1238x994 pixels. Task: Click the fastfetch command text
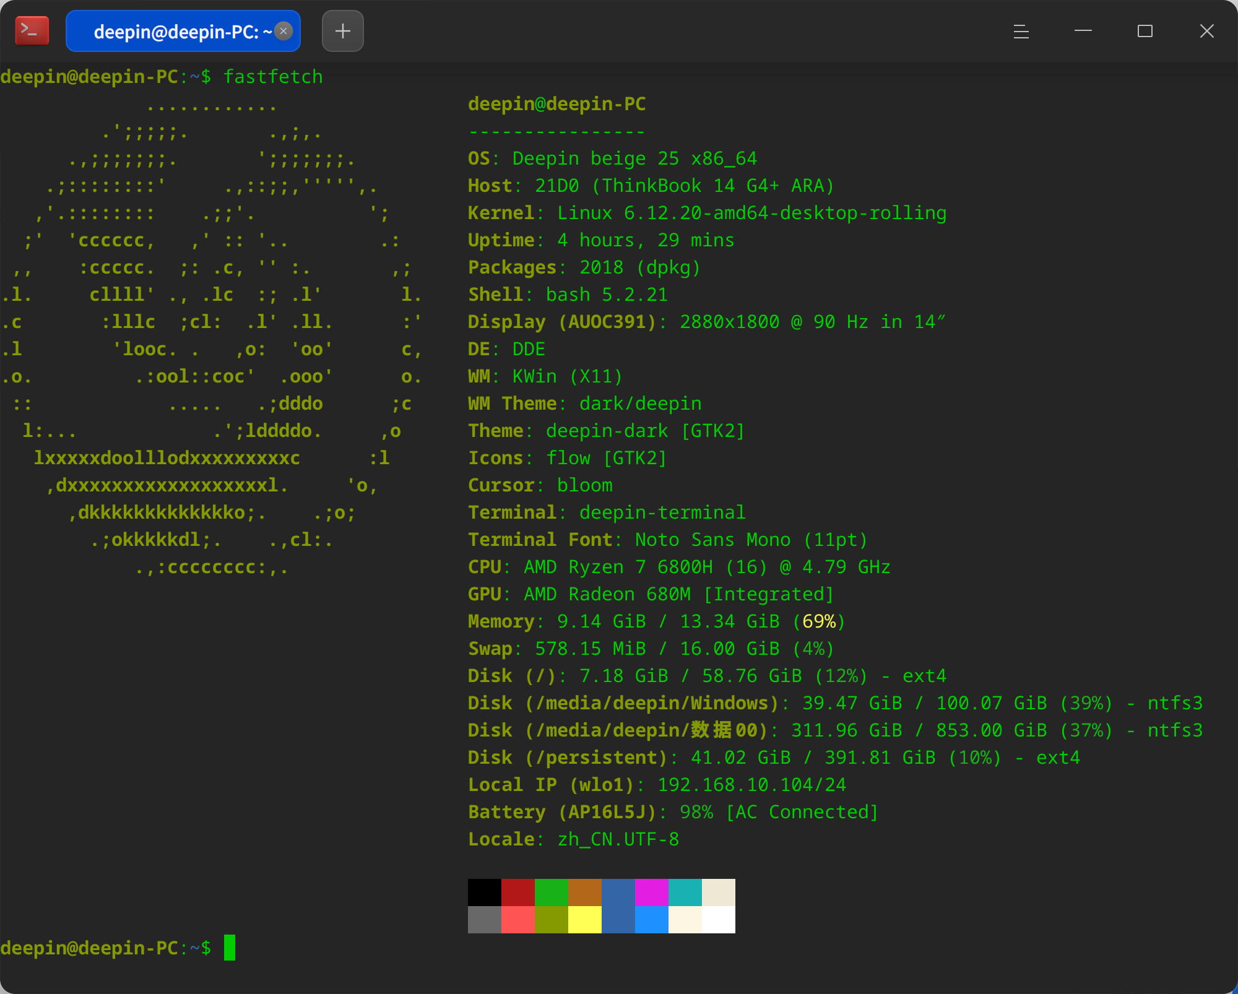273,77
